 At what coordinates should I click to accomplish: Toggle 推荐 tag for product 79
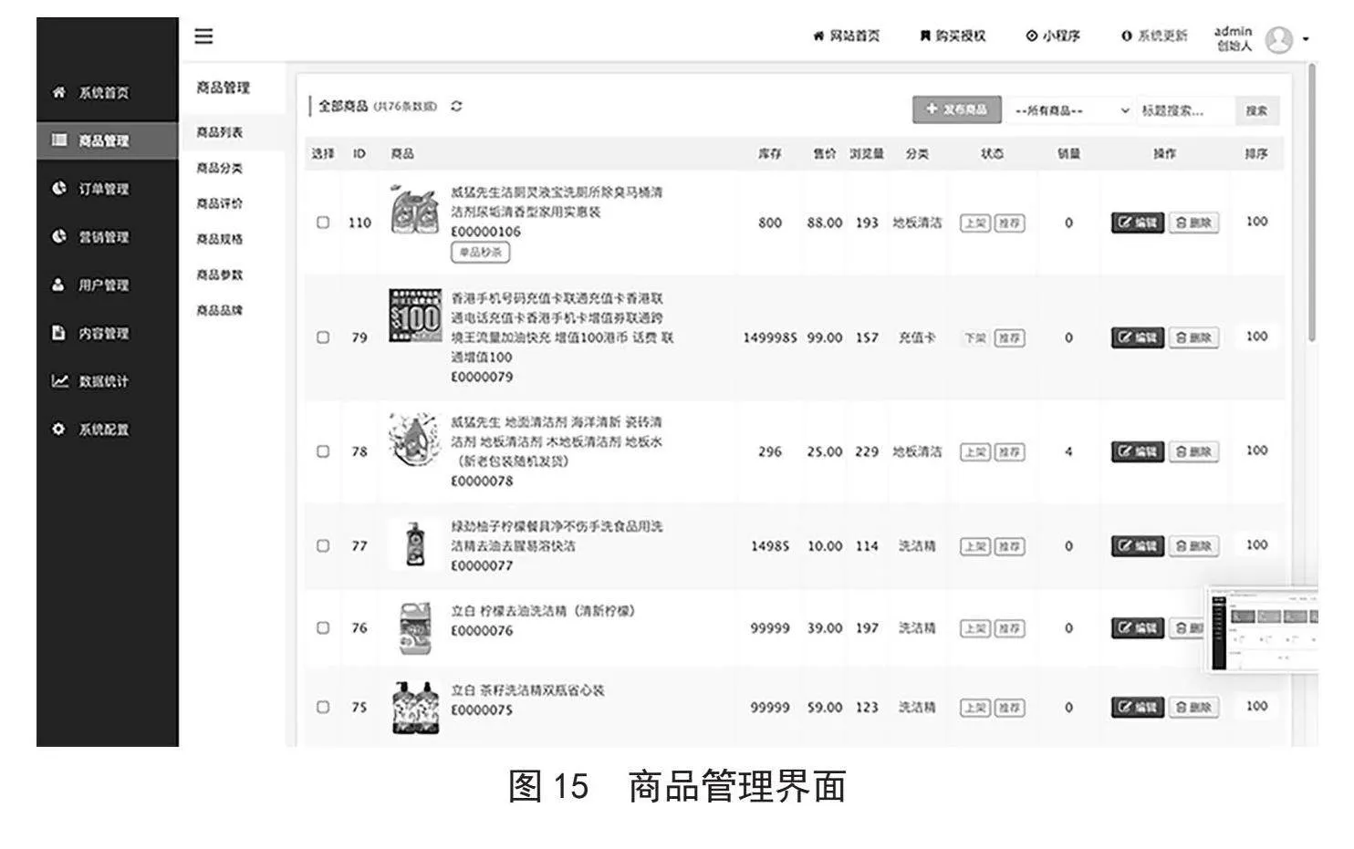pyautogui.click(x=1009, y=338)
